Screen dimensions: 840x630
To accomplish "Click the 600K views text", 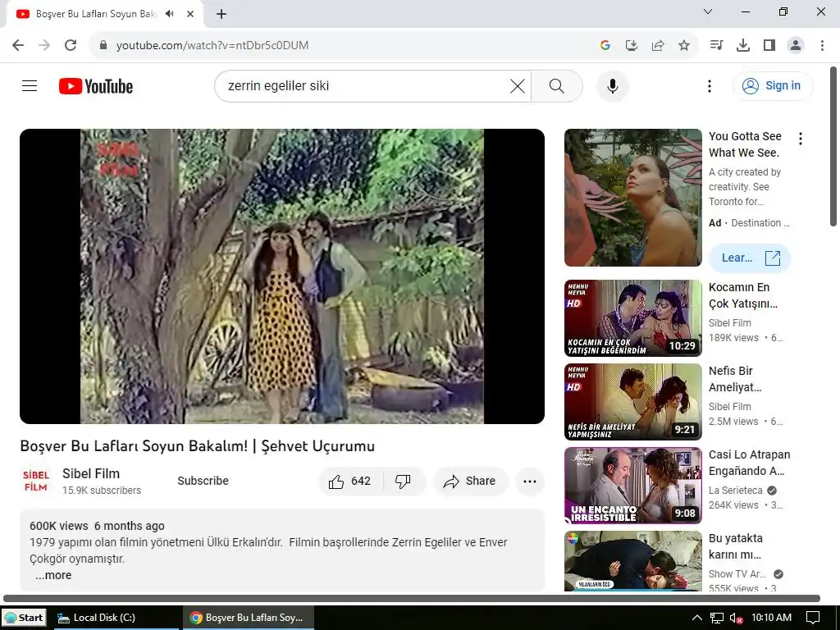I will [x=58, y=526].
